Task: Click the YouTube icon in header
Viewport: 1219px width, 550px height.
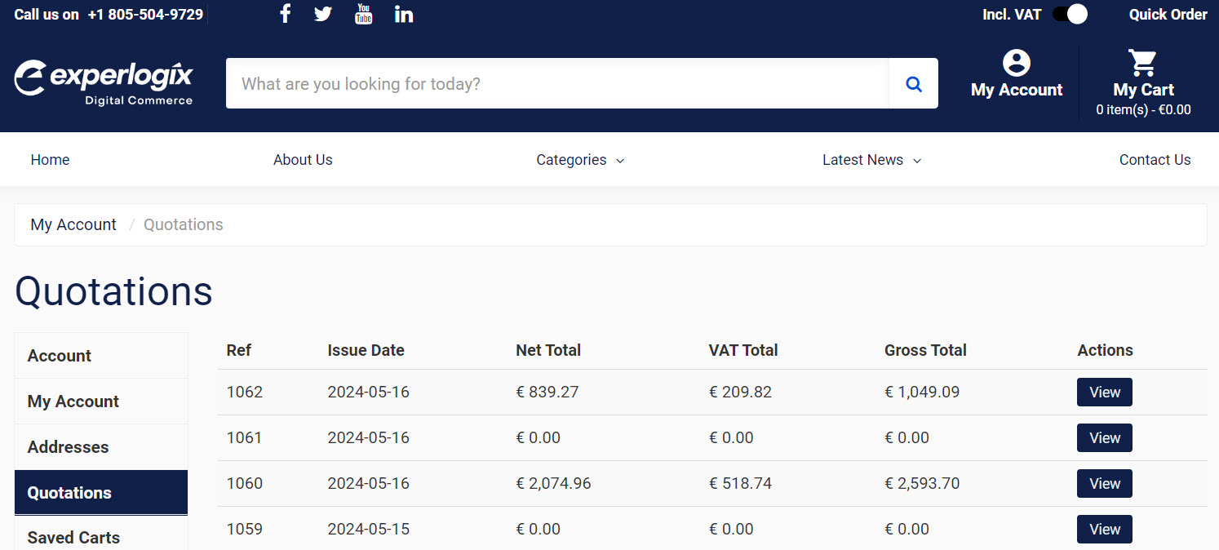Action: click(x=364, y=14)
